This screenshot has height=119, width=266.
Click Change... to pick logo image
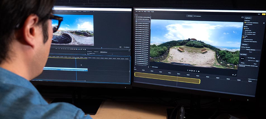coord(243,63)
